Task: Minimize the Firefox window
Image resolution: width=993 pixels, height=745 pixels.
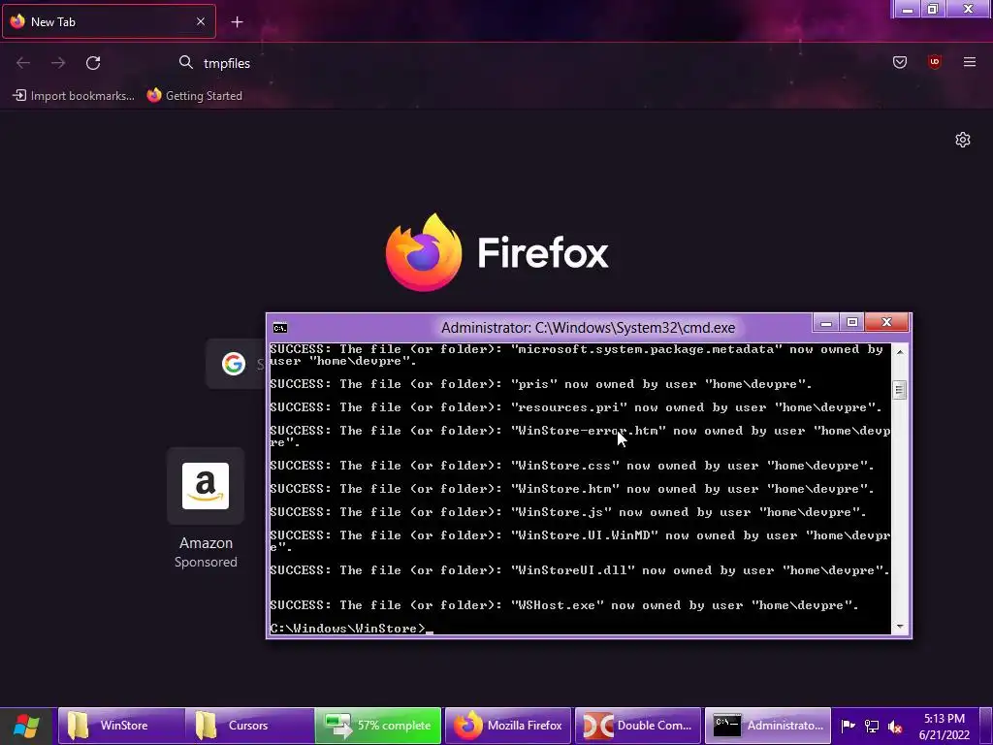Action: click(x=907, y=9)
